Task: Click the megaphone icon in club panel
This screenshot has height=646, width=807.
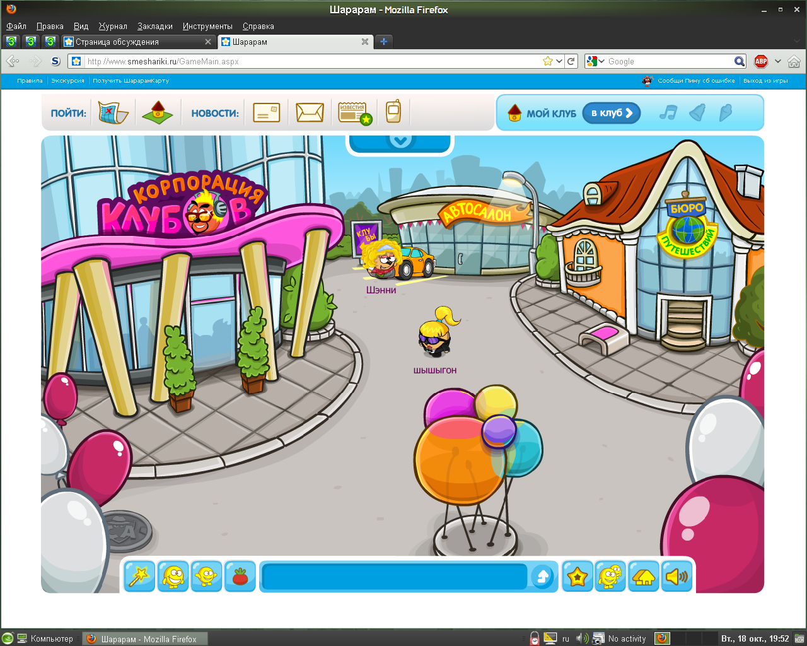Action: coord(697,112)
